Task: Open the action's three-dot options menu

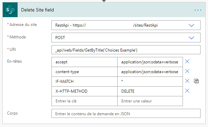Action: 198,10
